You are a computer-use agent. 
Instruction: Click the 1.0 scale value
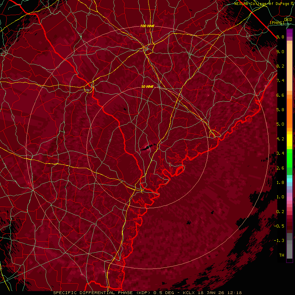pos(280,197)
